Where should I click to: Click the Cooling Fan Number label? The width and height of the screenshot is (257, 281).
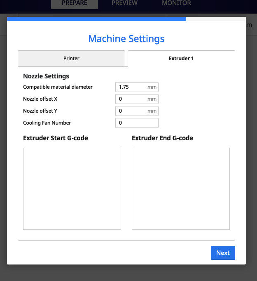click(x=47, y=123)
